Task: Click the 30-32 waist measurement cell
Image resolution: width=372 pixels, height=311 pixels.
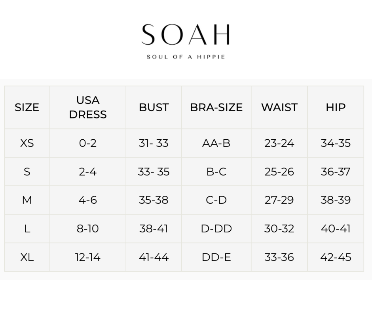Action: [279, 229]
